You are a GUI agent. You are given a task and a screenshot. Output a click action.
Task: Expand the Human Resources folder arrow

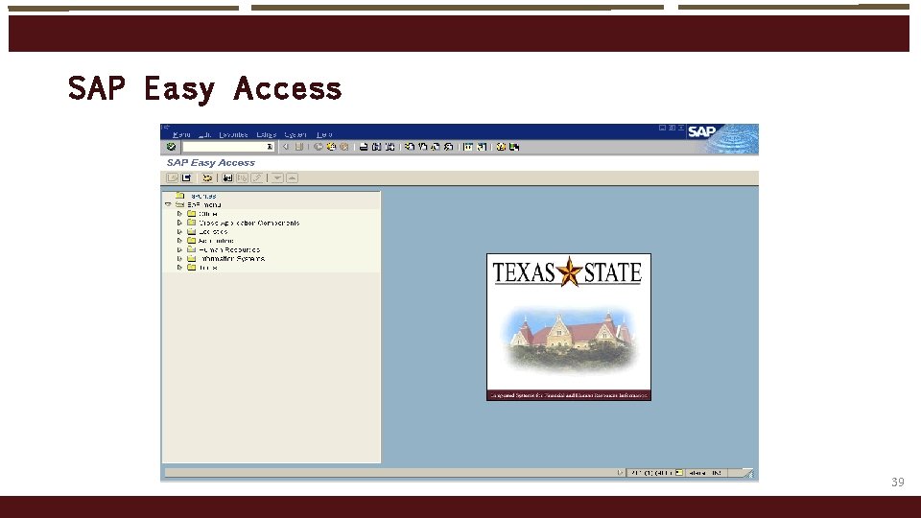pyautogui.click(x=179, y=249)
